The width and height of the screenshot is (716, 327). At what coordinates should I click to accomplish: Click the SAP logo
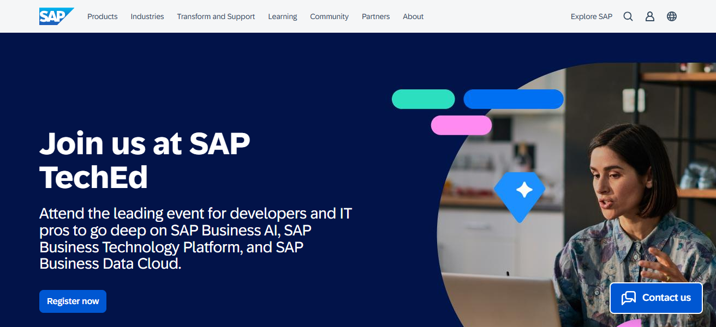tap(56, 16)
